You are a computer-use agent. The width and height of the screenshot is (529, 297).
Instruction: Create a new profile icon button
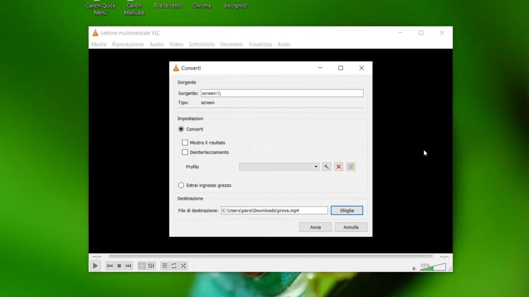pyautogui.click(x=351, y=167)
